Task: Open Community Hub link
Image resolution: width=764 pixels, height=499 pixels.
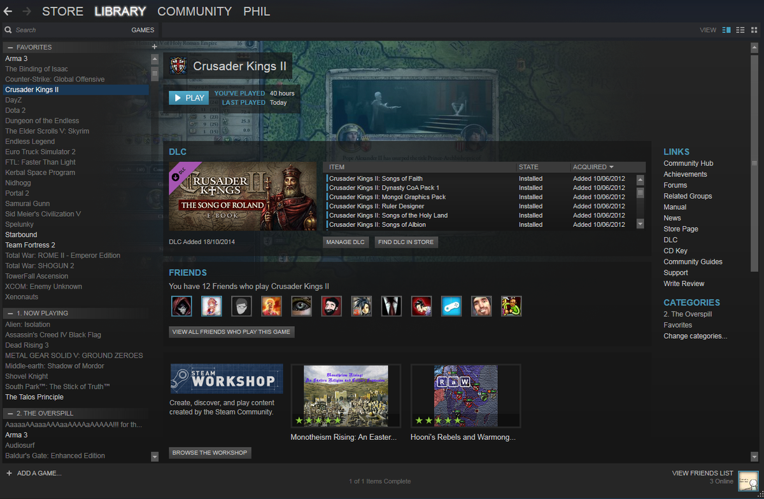Action: pyautogui.click(x=688, y=163)
